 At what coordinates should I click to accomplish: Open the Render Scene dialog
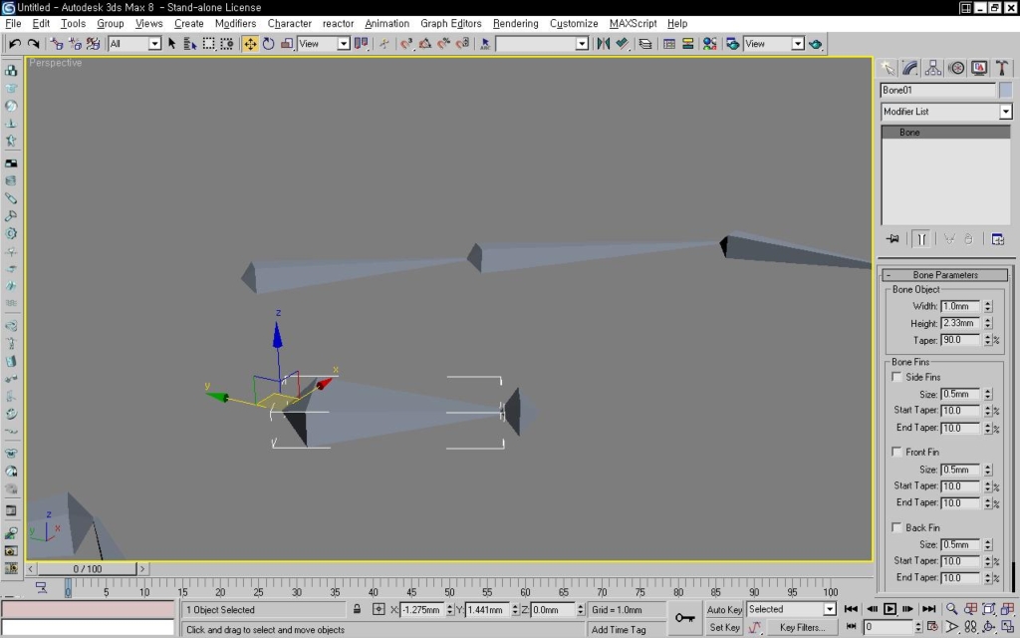(732, 44)
